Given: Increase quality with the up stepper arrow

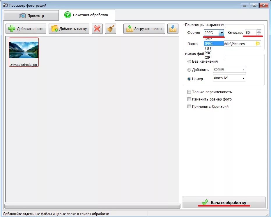Looking at the screenshot, I should point(259,31).
